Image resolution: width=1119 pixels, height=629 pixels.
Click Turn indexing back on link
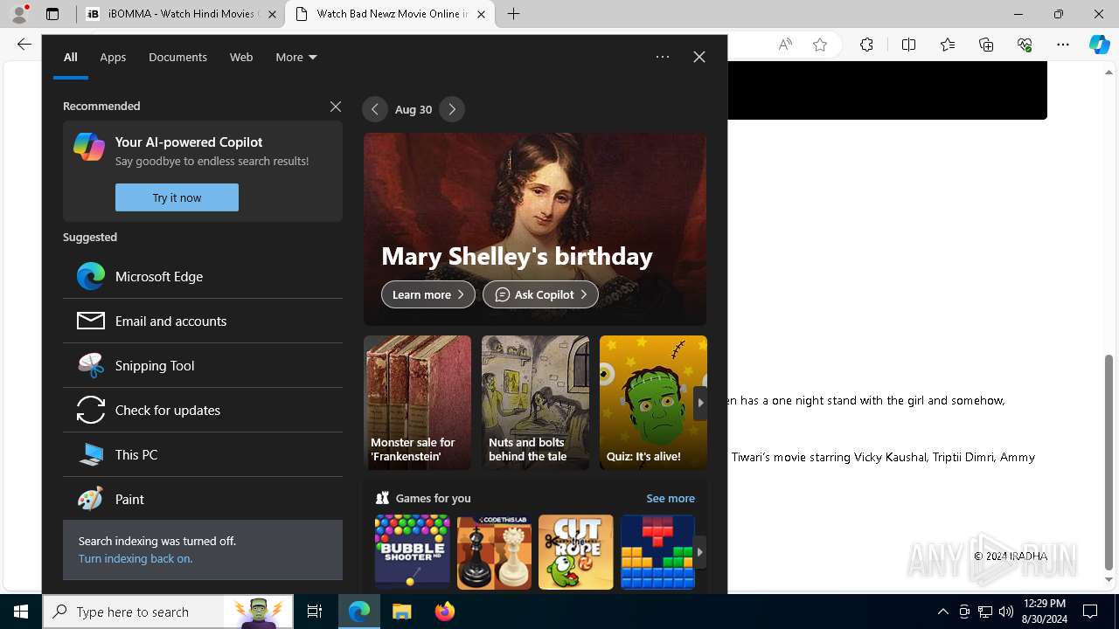136,558
